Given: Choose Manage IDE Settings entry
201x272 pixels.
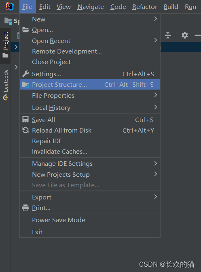Looking at the screenshot, I should click(90, 164).
